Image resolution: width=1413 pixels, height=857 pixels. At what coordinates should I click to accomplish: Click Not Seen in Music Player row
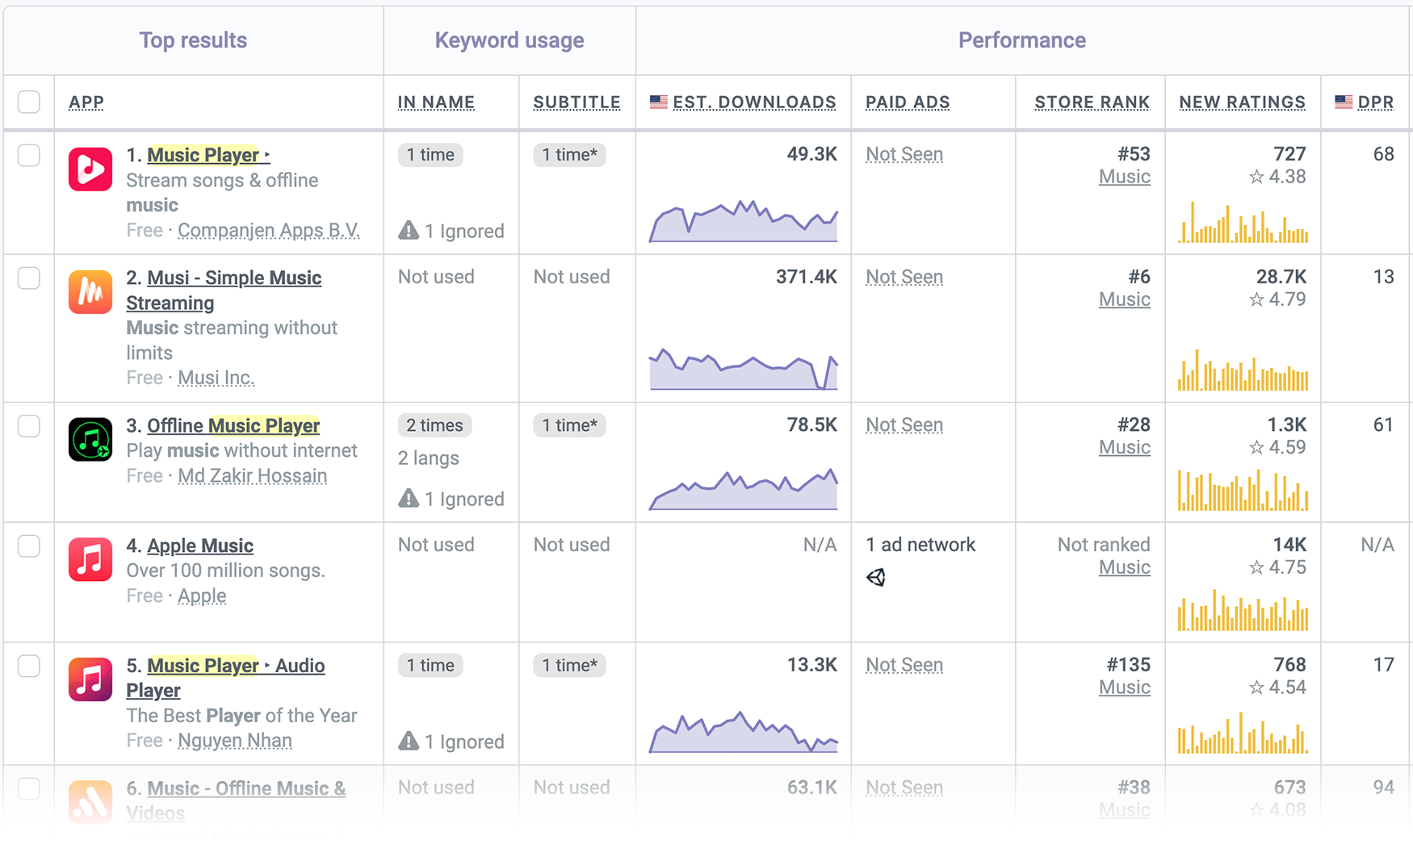904,154
